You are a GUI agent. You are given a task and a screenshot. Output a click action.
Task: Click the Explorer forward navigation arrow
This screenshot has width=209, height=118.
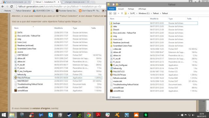coord(115,13)
